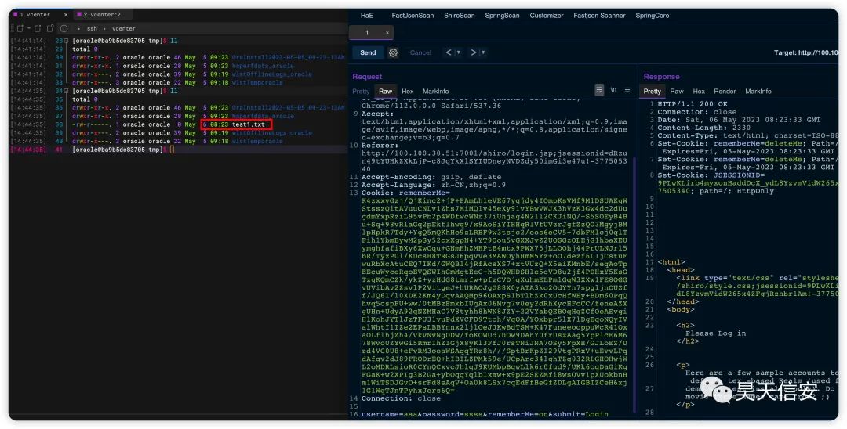Switch Response view to Pretty

(x=652, y=91)
